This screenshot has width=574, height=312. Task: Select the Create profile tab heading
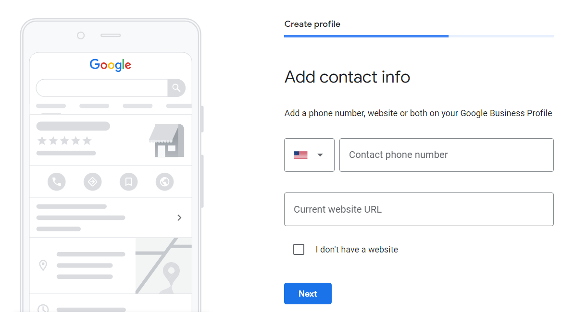click(312, 24)
